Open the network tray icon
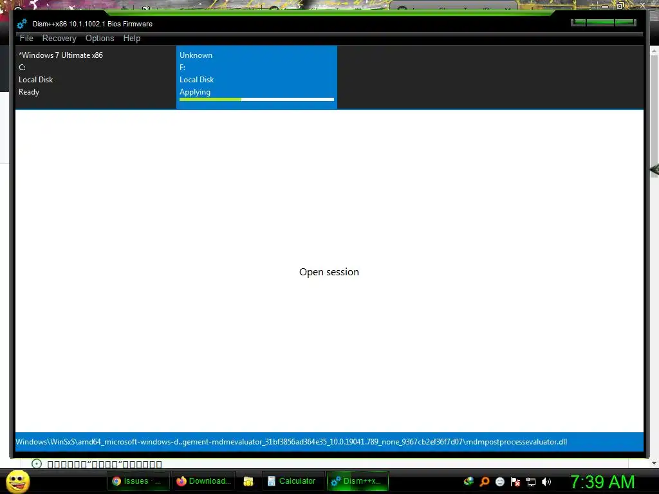This screenshot has height=494, width=659. [531, 482]
